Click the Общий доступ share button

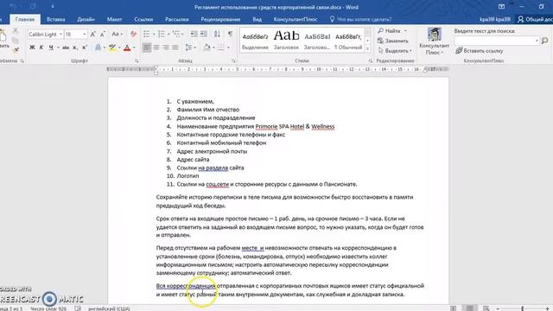[x=534, y=19]
